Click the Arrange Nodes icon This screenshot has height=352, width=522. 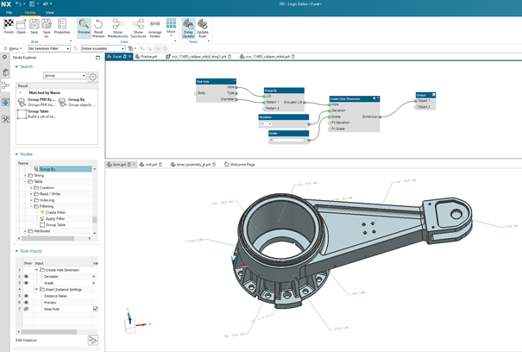pyautogui.click(x=153, y=25)
